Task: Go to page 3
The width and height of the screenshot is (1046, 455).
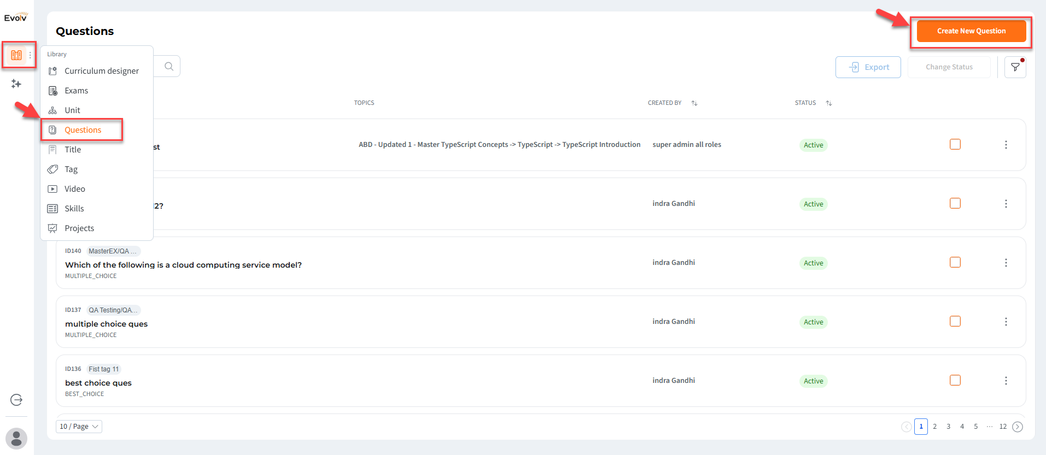Action: pyautogui.click(x=949, y=427)
